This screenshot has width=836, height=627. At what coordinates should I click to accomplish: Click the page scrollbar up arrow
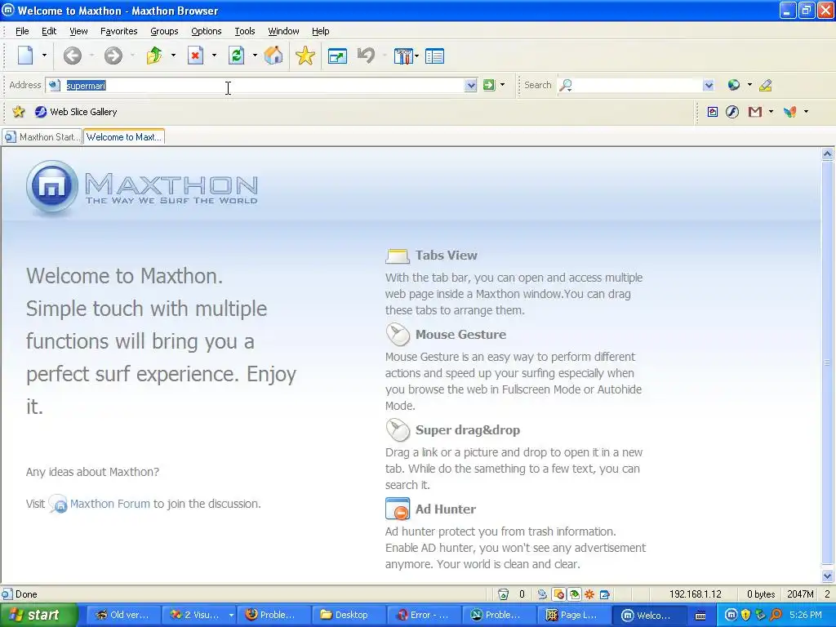tap(828, 154)
